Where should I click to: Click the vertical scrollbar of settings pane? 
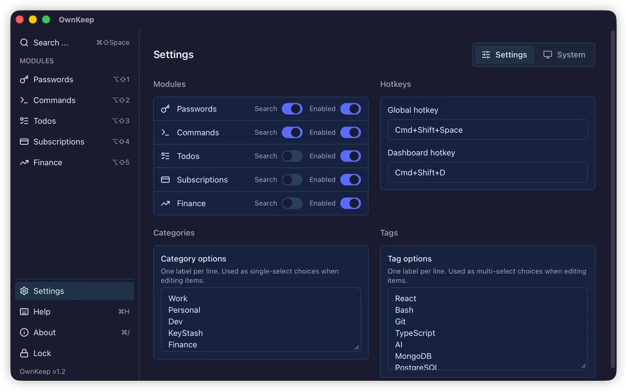(x=613, y=200)
